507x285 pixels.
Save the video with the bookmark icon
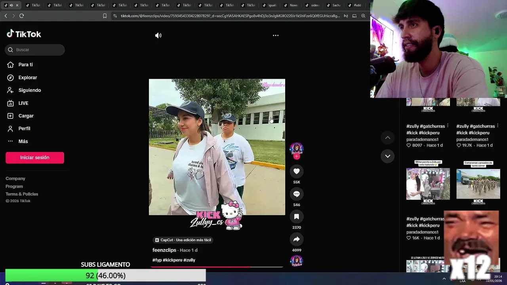coord(296,217)
